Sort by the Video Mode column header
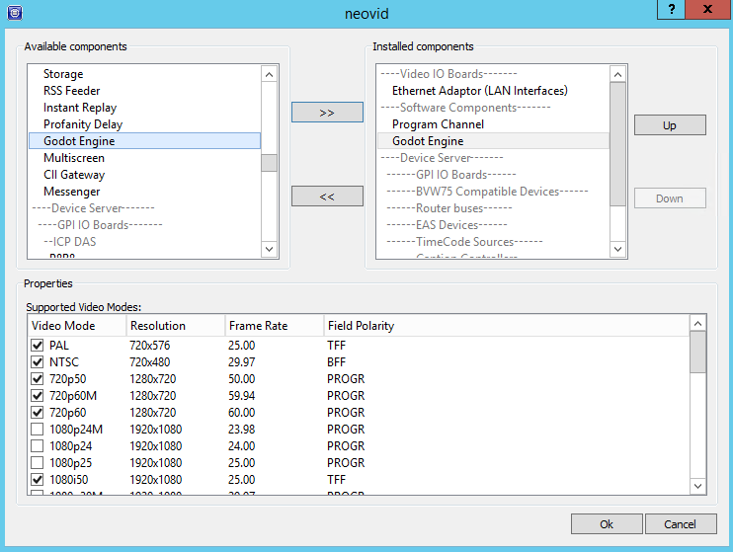The image size is (733, 552). click(x=77, y=325)
